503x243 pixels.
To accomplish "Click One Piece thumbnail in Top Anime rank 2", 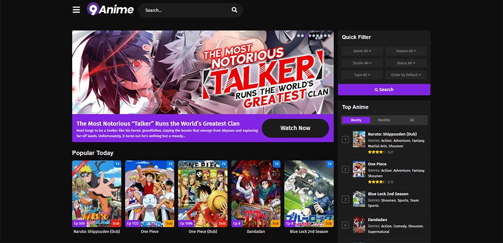I will [359, 169].
